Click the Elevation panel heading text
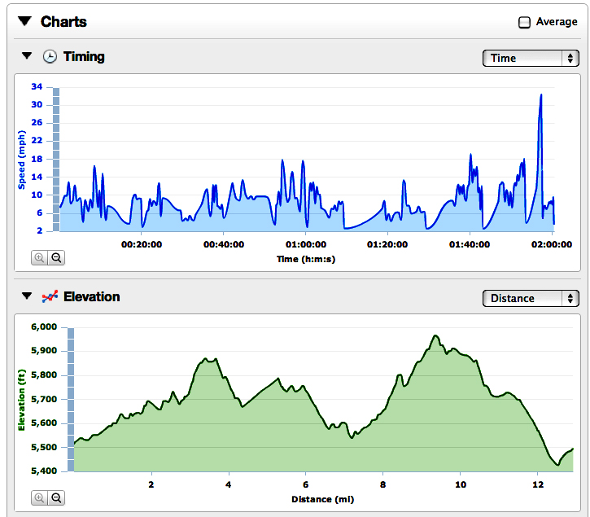 coord(91,297)
